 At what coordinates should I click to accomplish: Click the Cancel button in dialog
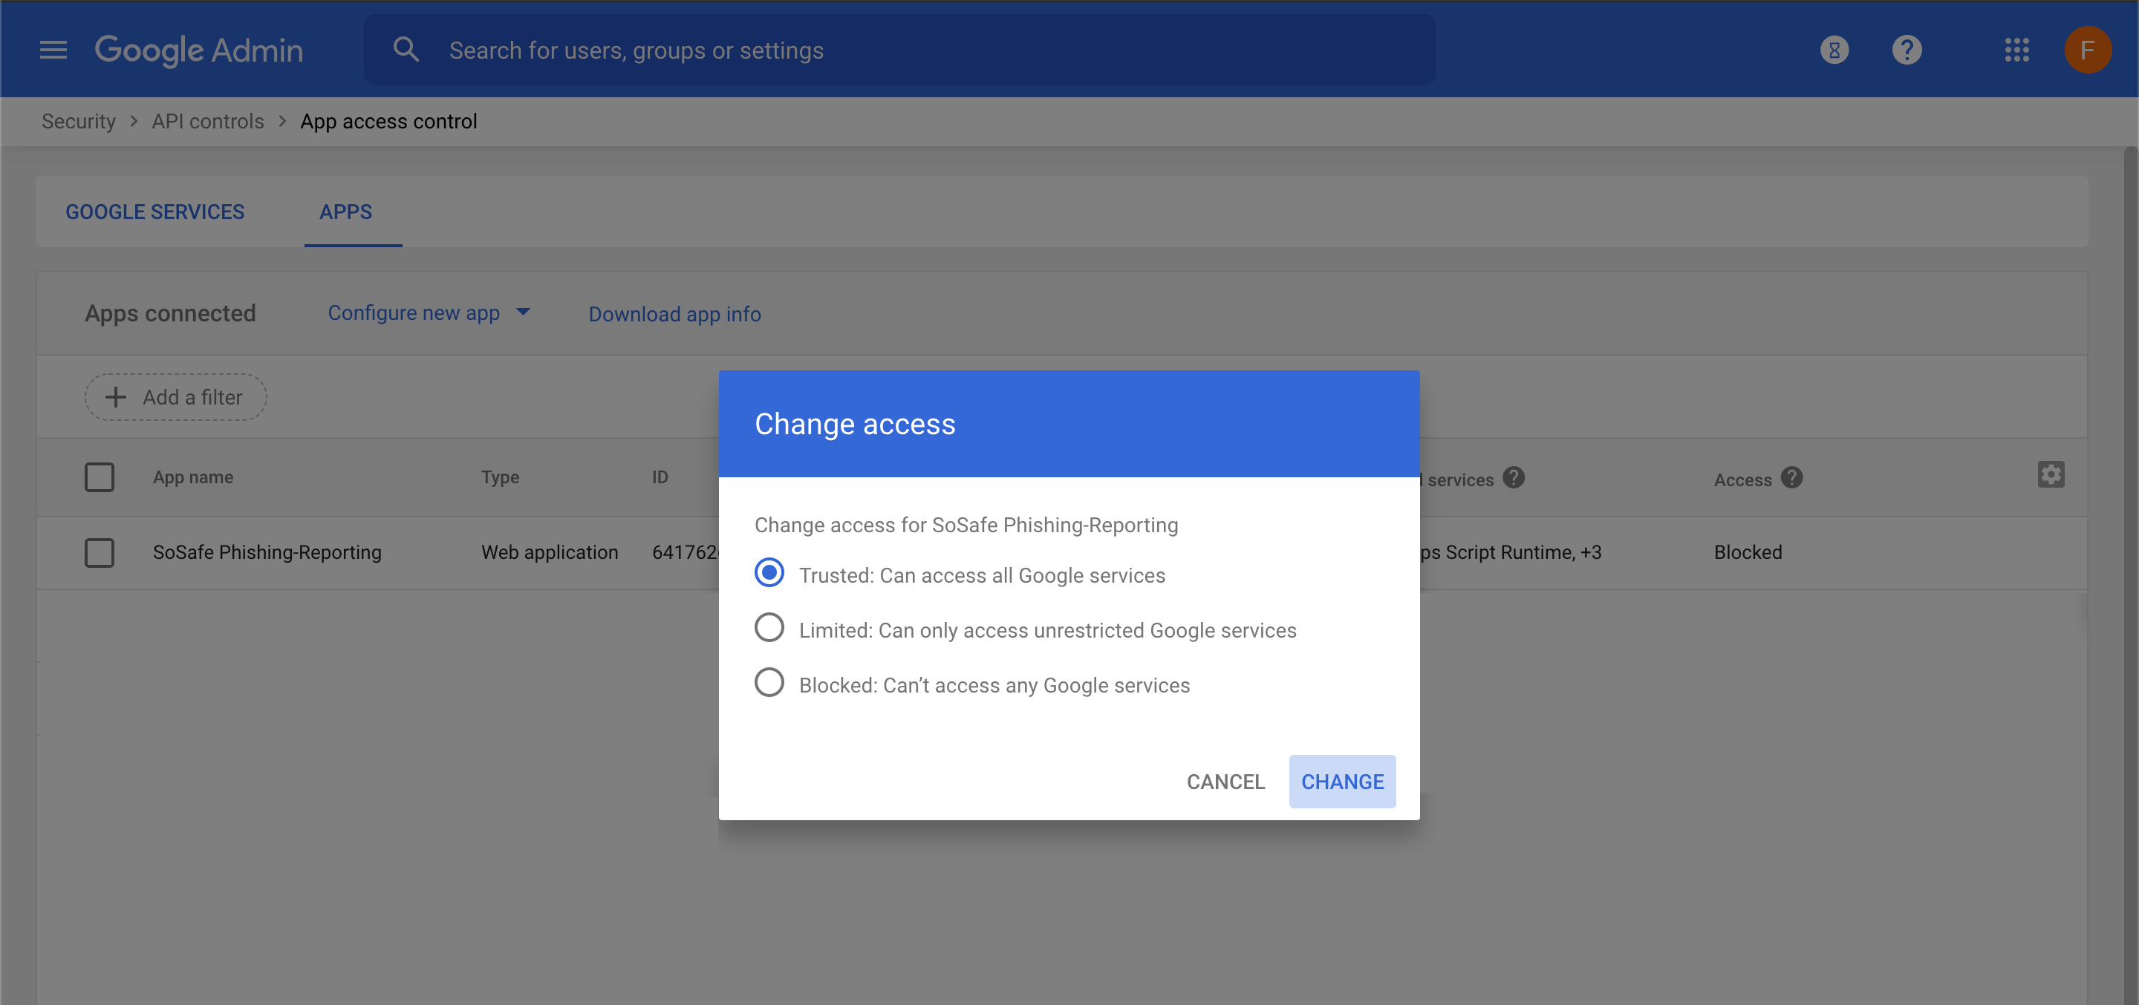pos(1225,782)
